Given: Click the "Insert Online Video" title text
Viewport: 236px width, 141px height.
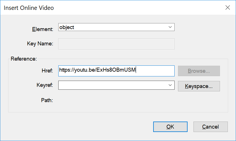Looking at the screenshot, I should coord(29,8).
